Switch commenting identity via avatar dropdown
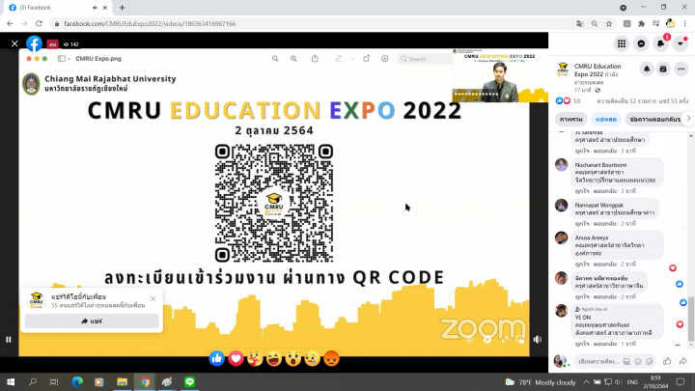695x391 pixels. pos(560,361)
